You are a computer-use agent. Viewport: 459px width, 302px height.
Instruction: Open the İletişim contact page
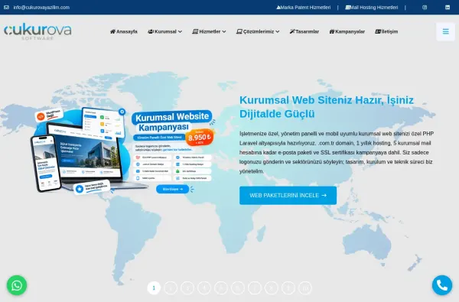[386, 31]
